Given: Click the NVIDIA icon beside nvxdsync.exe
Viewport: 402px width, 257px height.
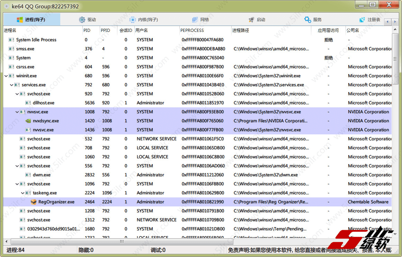Looking at the screenshot, I should coord(28,121).
